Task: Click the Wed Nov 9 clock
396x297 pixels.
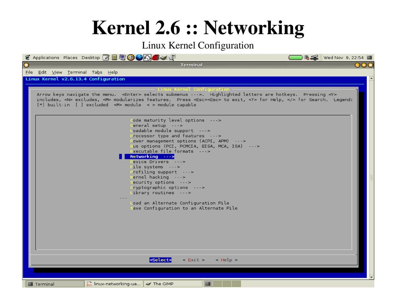Action: 343,58
